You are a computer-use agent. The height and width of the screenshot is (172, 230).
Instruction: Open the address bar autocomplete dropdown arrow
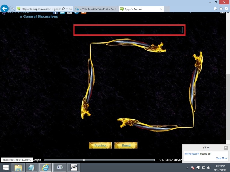[67, 9]
